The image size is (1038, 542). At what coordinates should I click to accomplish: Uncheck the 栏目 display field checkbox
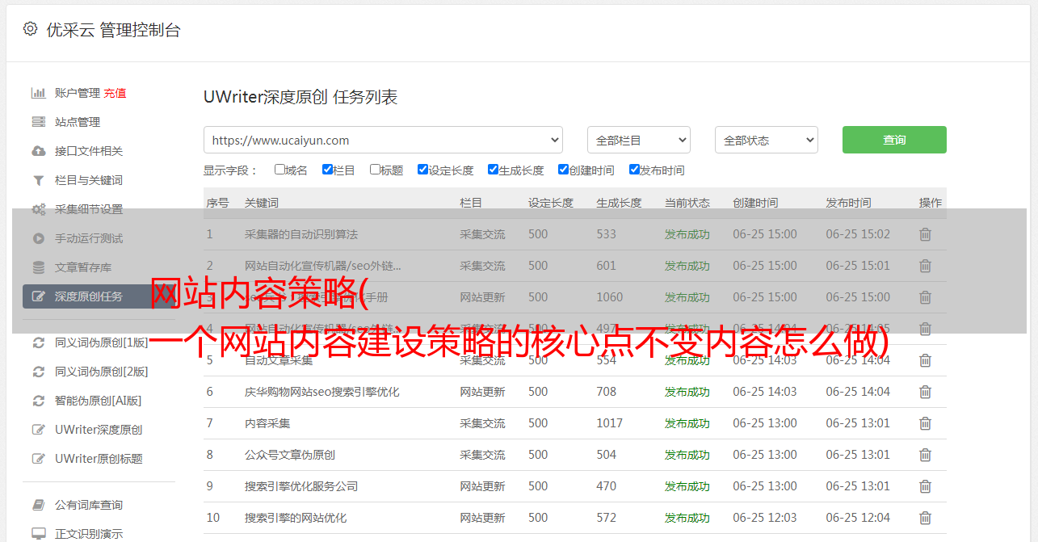(327, 170)
